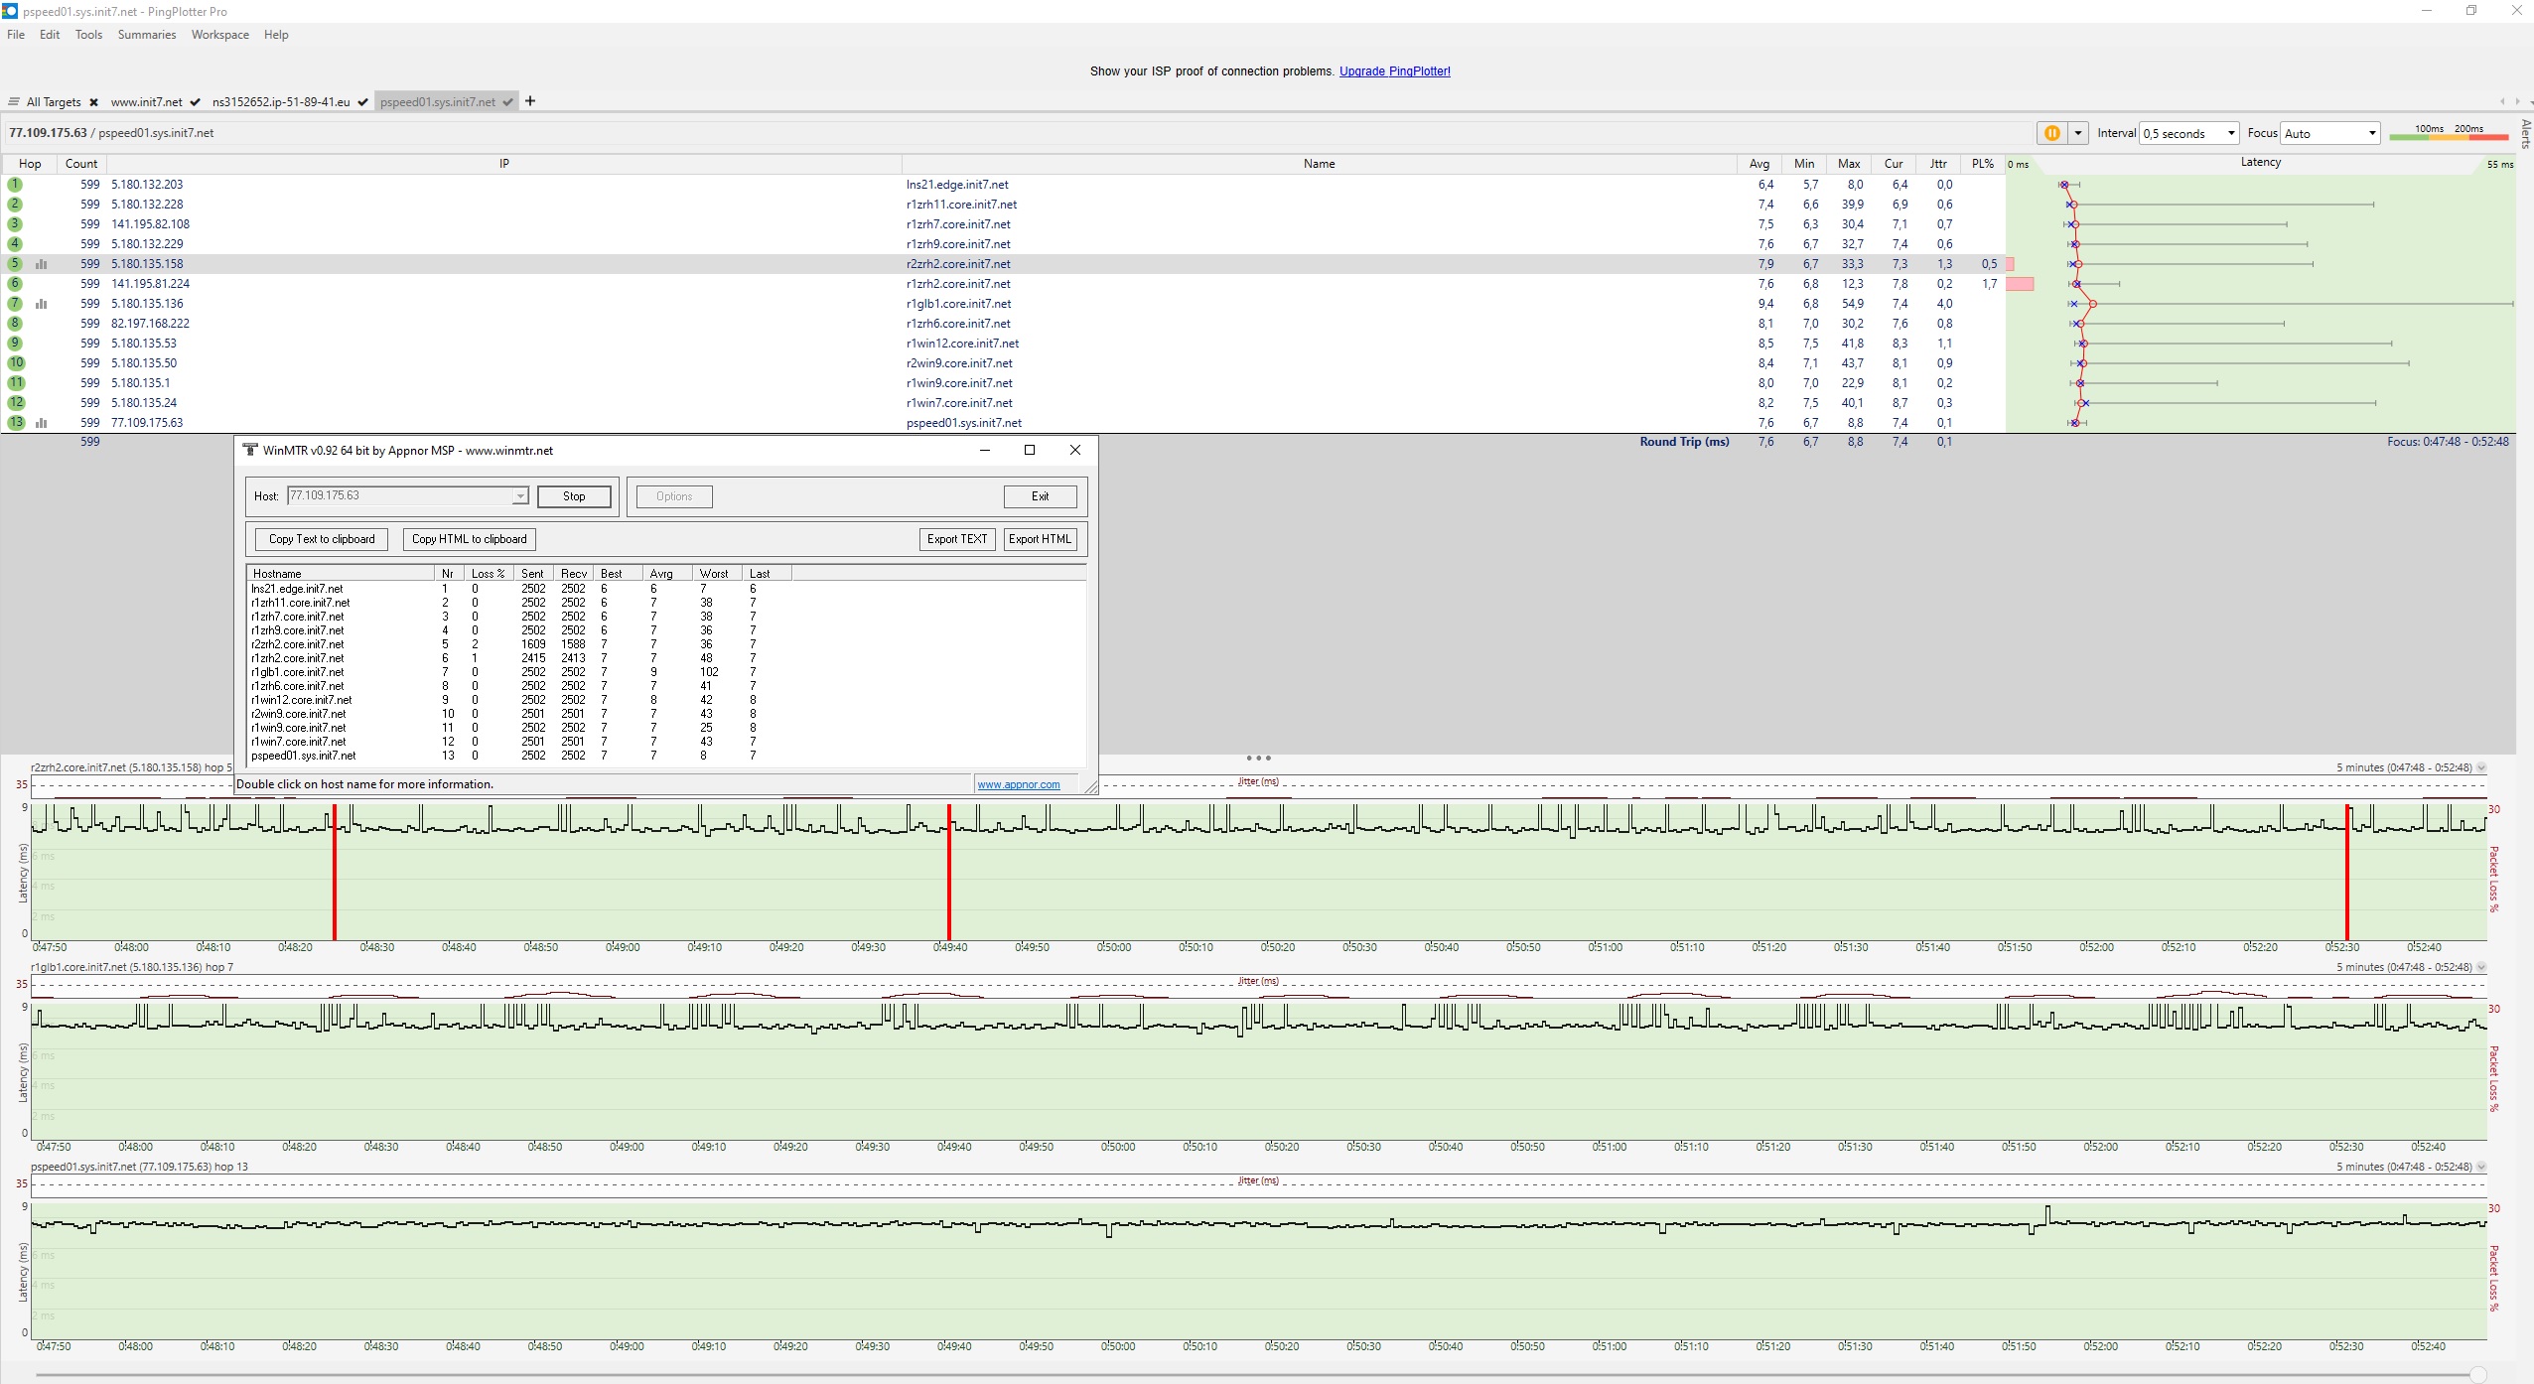Select the hop 4 green circle
Image resolution: width=2534 pixels, height=1384 pixels.
(15, 244)
